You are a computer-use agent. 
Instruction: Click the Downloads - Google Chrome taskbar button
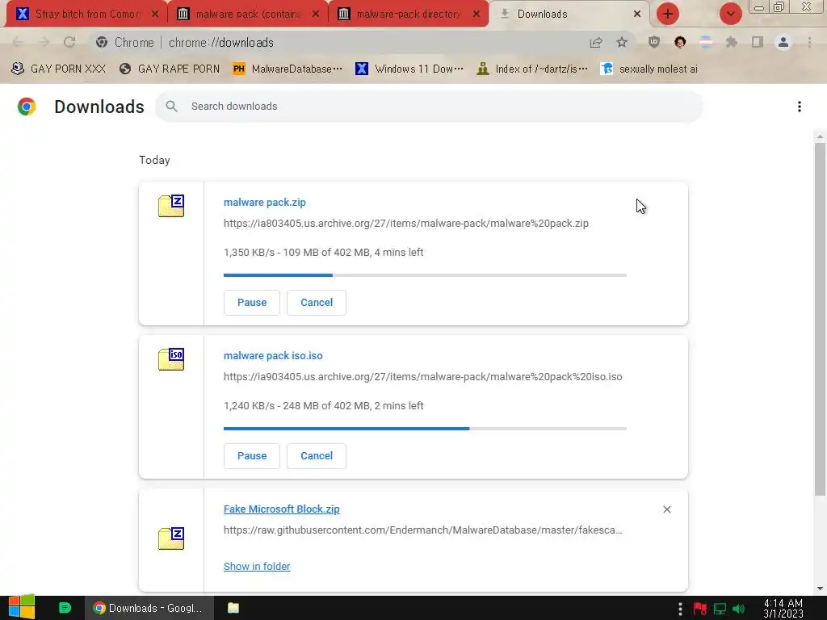click(x=149, y=608)
